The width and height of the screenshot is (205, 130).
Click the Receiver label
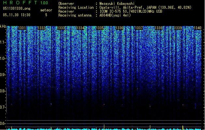pyautogui.click(x=66, y=11)
